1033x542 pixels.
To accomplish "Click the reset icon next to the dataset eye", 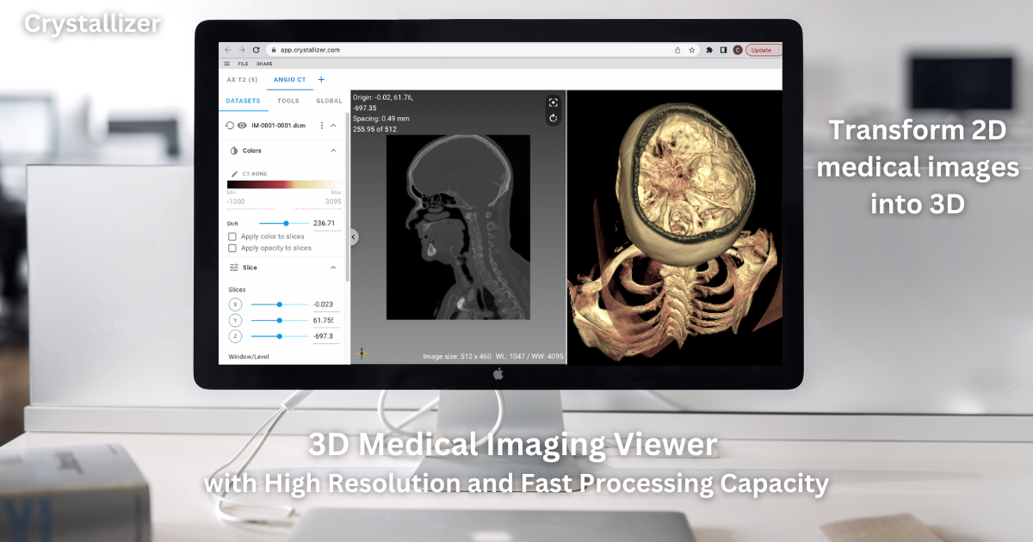I will click(229, 126).
